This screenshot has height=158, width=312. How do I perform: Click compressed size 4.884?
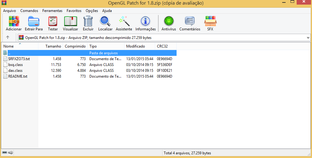pyautogui.click(x=82, y=70)
